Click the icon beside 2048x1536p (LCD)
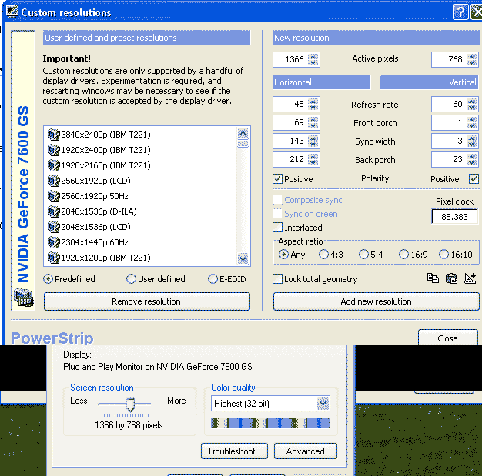The width and height of the screenshot is (482, 476). pos(53,227)
